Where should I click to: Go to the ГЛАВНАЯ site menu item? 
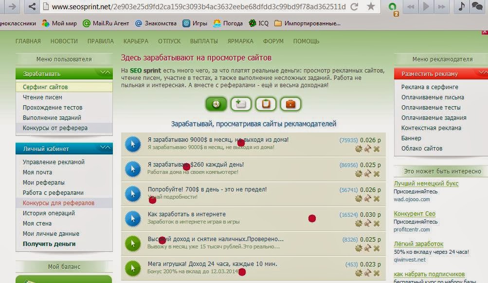28,41
